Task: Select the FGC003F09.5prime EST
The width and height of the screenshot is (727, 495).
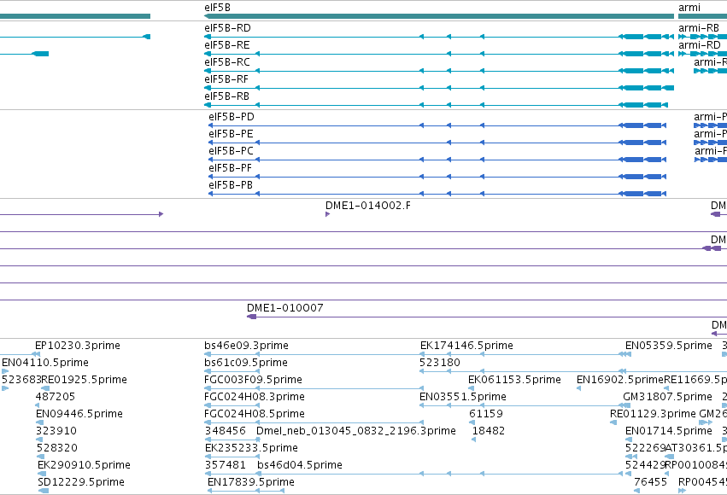Action: (253, 380)
